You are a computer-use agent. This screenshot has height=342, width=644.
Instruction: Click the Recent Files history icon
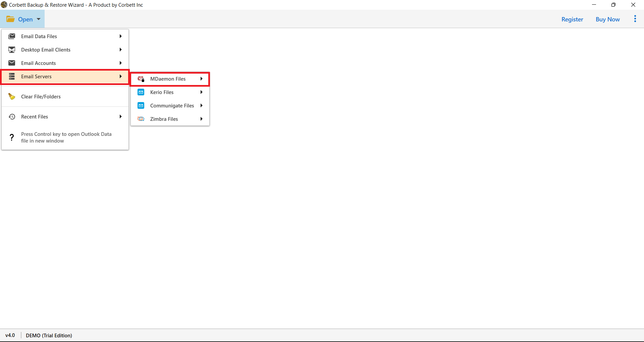pyautogui.click(x=12, y=116)
